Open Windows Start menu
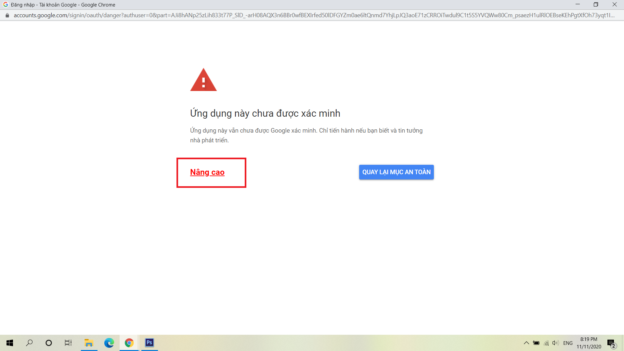 [10, 343]
